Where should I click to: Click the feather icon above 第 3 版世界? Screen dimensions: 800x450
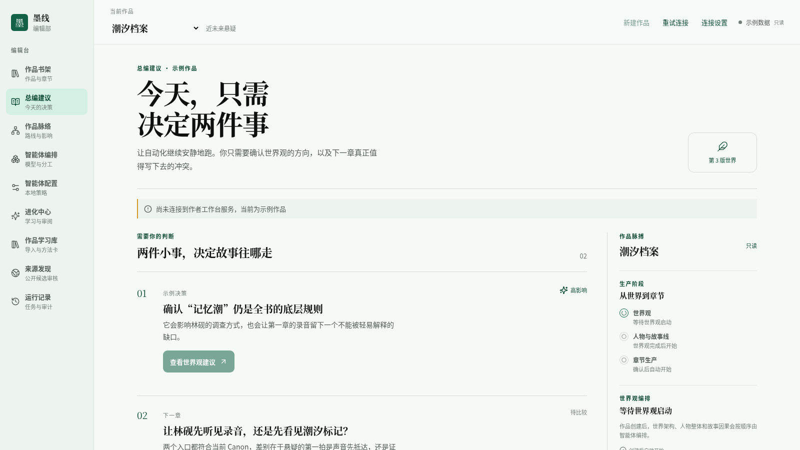pos(722,146)
